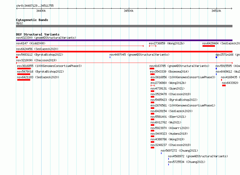Click the blue marker under nsv5725534
Viewport: 240px width, 175px height.
pyautogui.click(x=169, y=165)
